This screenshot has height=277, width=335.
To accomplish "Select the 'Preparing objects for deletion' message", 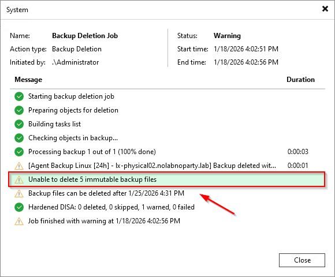I will [x=73, y=110].
